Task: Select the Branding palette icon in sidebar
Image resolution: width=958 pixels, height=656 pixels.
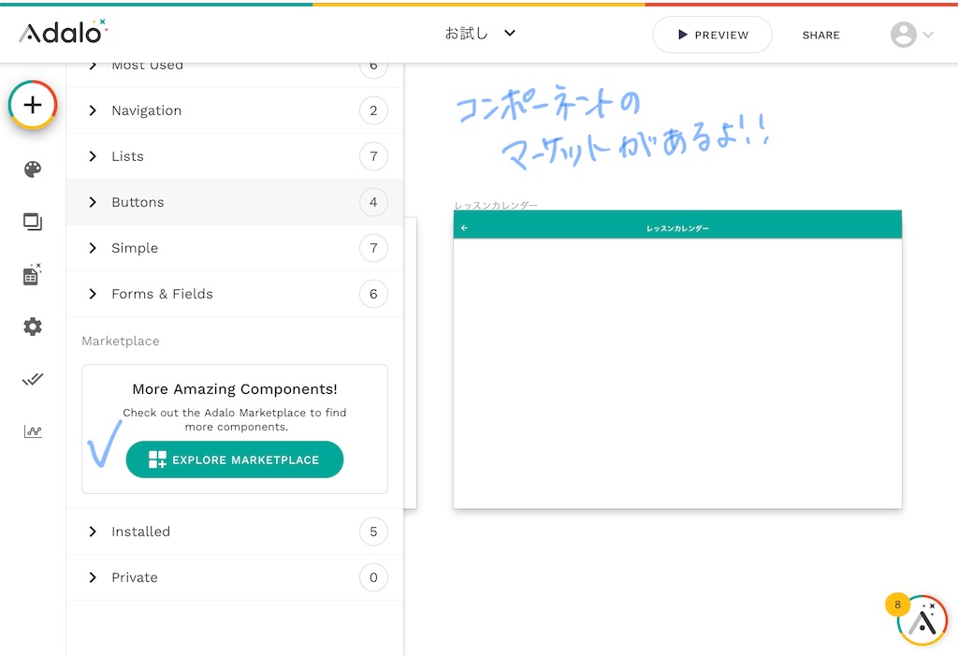Action: pyautogui.click(x=32, y=169)
